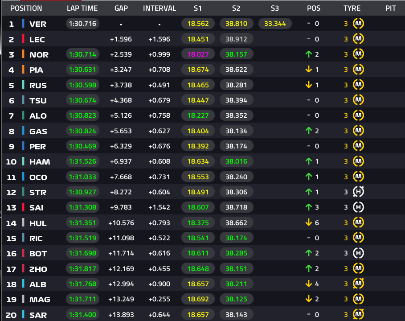Click the POSITION column header
Viewport: 405px width, 321px height.
coord(26,8)
